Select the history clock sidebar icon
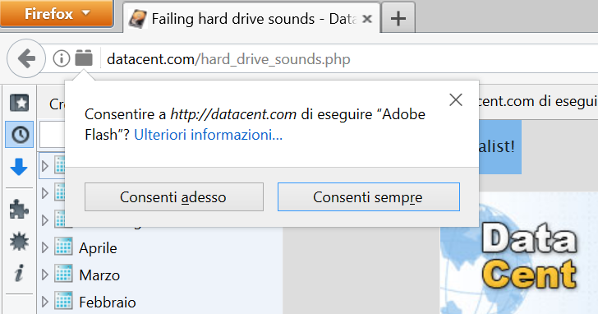Image resolution: width=598 pixels, height=314 pixels. click(x=20, y=134)
